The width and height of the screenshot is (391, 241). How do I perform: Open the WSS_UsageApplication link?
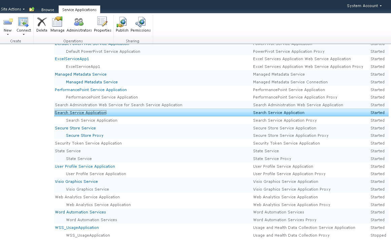click(x=77, y=228)
